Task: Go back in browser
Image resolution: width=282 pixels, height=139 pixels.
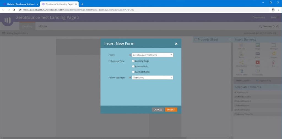Action: click(3, 10)
